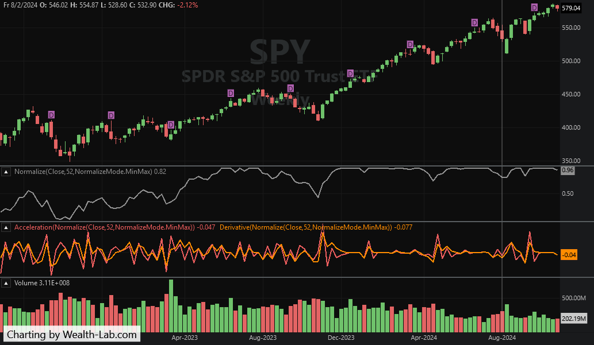Collapse the Normalize indicator pane
594x345 pixels.
point(6,171)
